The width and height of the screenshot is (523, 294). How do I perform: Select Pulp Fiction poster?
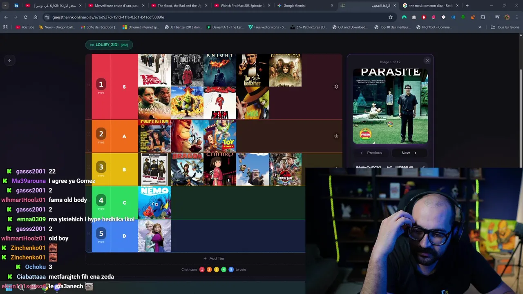pyautogui.click(x=154, y=136)
